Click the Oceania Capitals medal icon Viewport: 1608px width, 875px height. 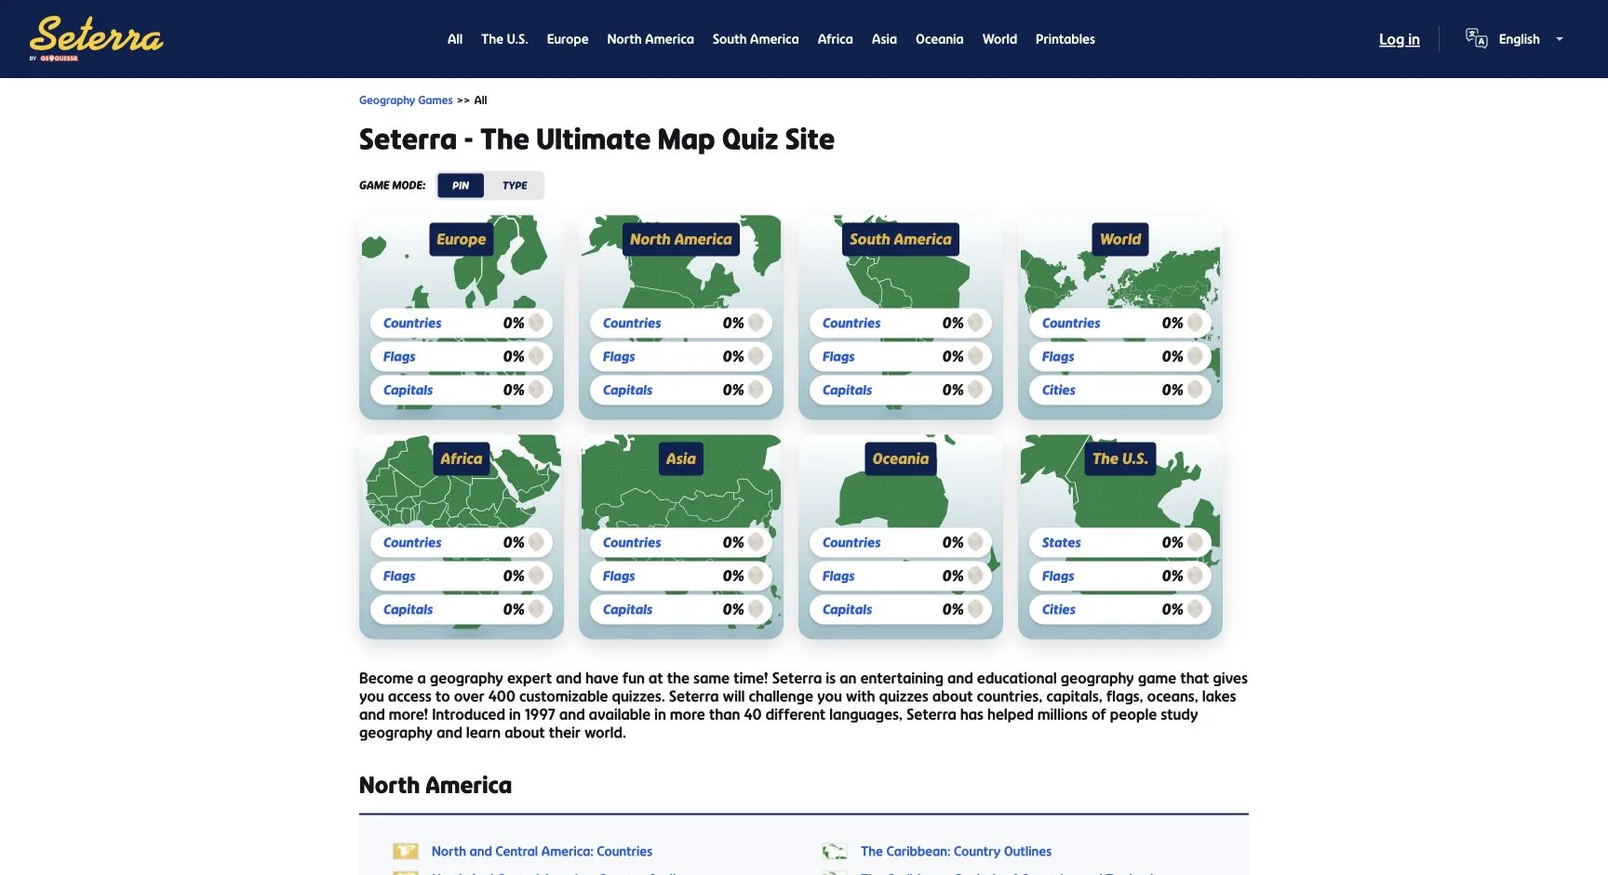click(x=975, y=609)
